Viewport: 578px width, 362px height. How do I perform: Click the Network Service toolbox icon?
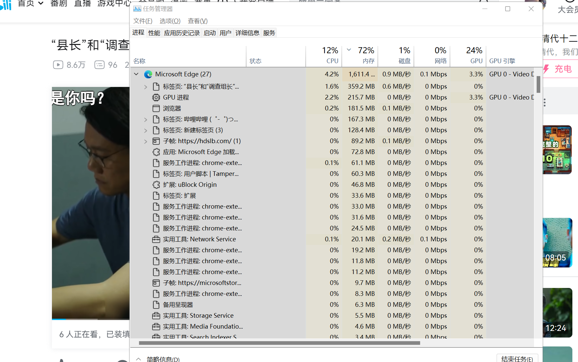point(156,239)
